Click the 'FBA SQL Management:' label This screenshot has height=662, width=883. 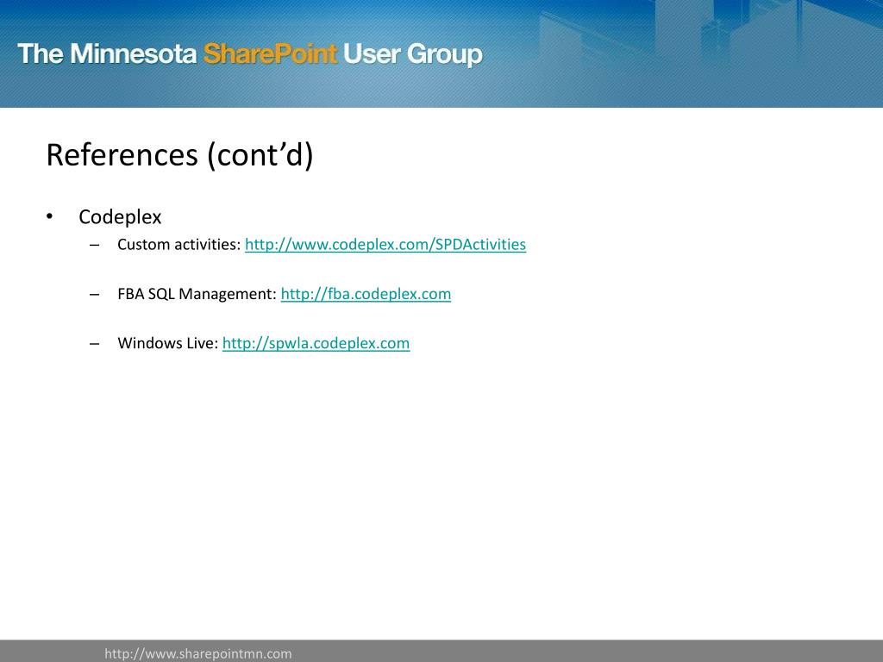(x=197, y=295)
